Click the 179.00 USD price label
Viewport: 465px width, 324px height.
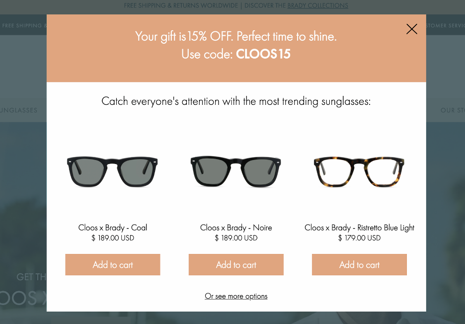point(359,238)
